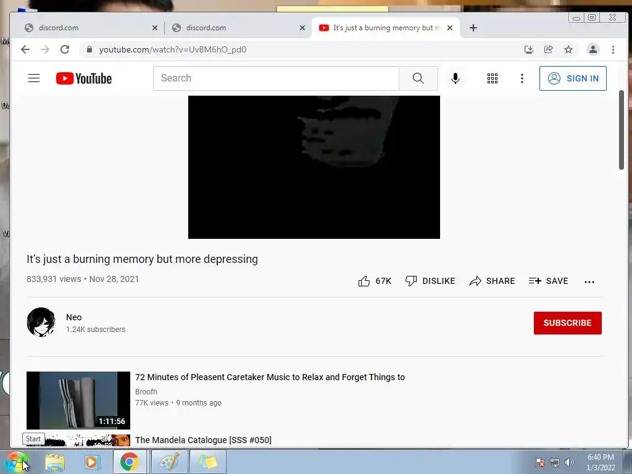Switch to the second discord.com tab
632x474 pixels.
click(x=238, y=28)
